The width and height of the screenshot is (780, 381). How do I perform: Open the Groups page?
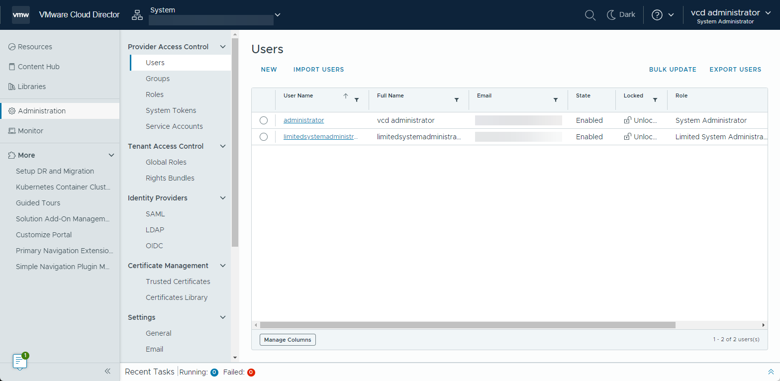coord(158,79)
